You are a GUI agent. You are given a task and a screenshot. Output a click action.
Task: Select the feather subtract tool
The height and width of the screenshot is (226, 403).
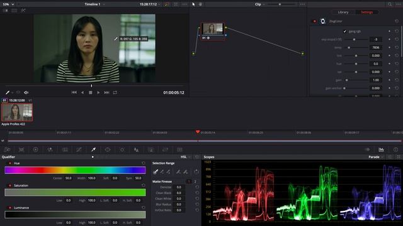[178, 171]
